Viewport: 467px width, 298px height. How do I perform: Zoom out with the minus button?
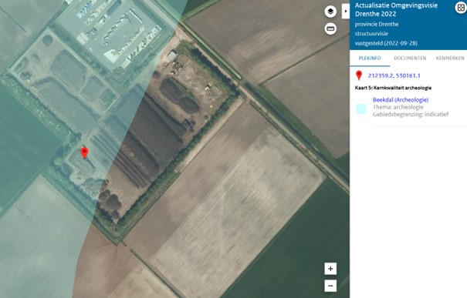[330, 286]
